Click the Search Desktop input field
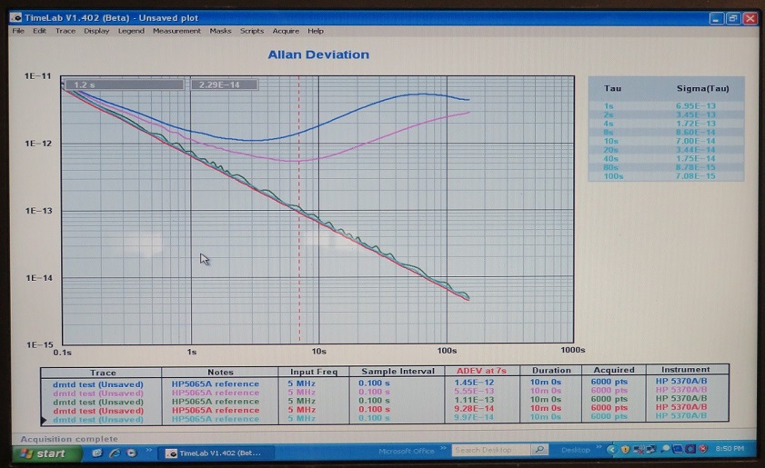The width and height of the screenshot is (765, 468). pyautogui.click(x=490, y=450)
